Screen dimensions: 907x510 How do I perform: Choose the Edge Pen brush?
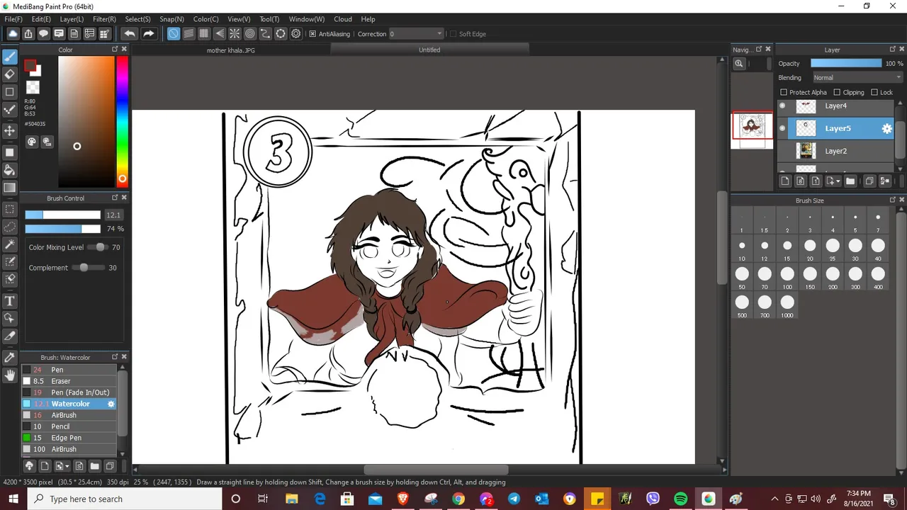[68, 438]
